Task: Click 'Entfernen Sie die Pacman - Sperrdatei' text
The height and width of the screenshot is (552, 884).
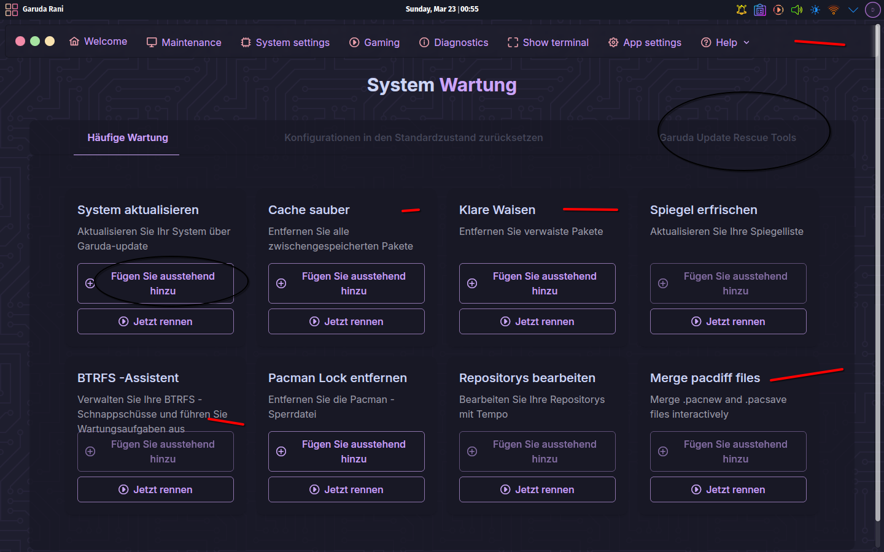Action: [x=331, y=407]
